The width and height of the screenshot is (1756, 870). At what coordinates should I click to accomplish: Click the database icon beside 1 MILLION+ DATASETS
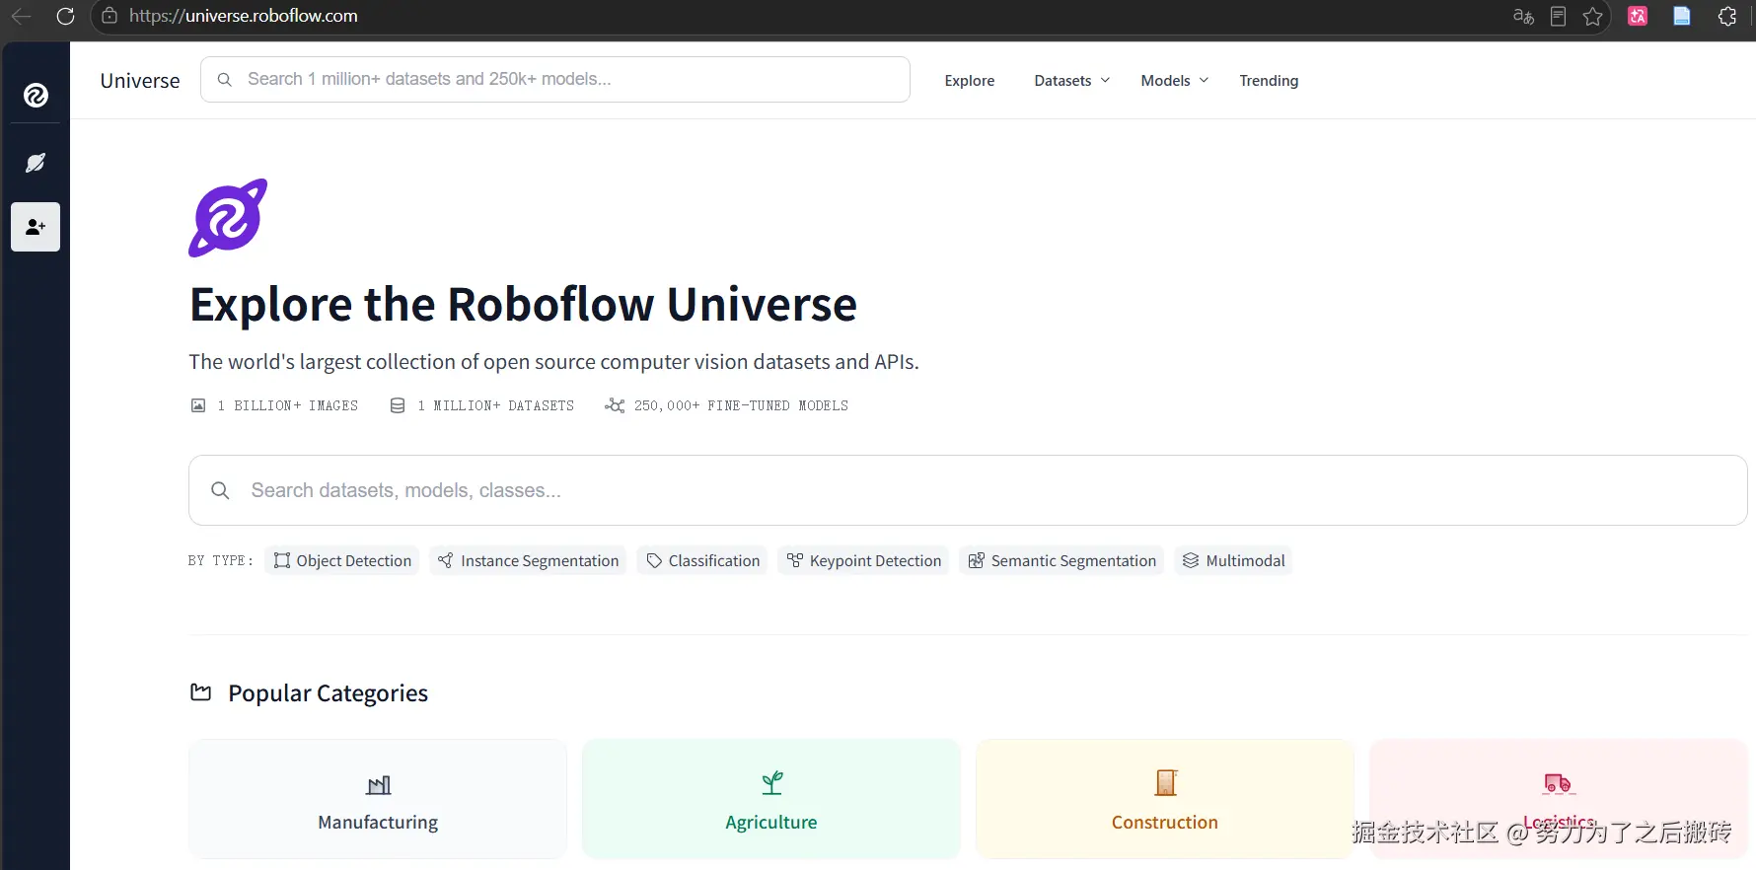click(x=398, y=405)
